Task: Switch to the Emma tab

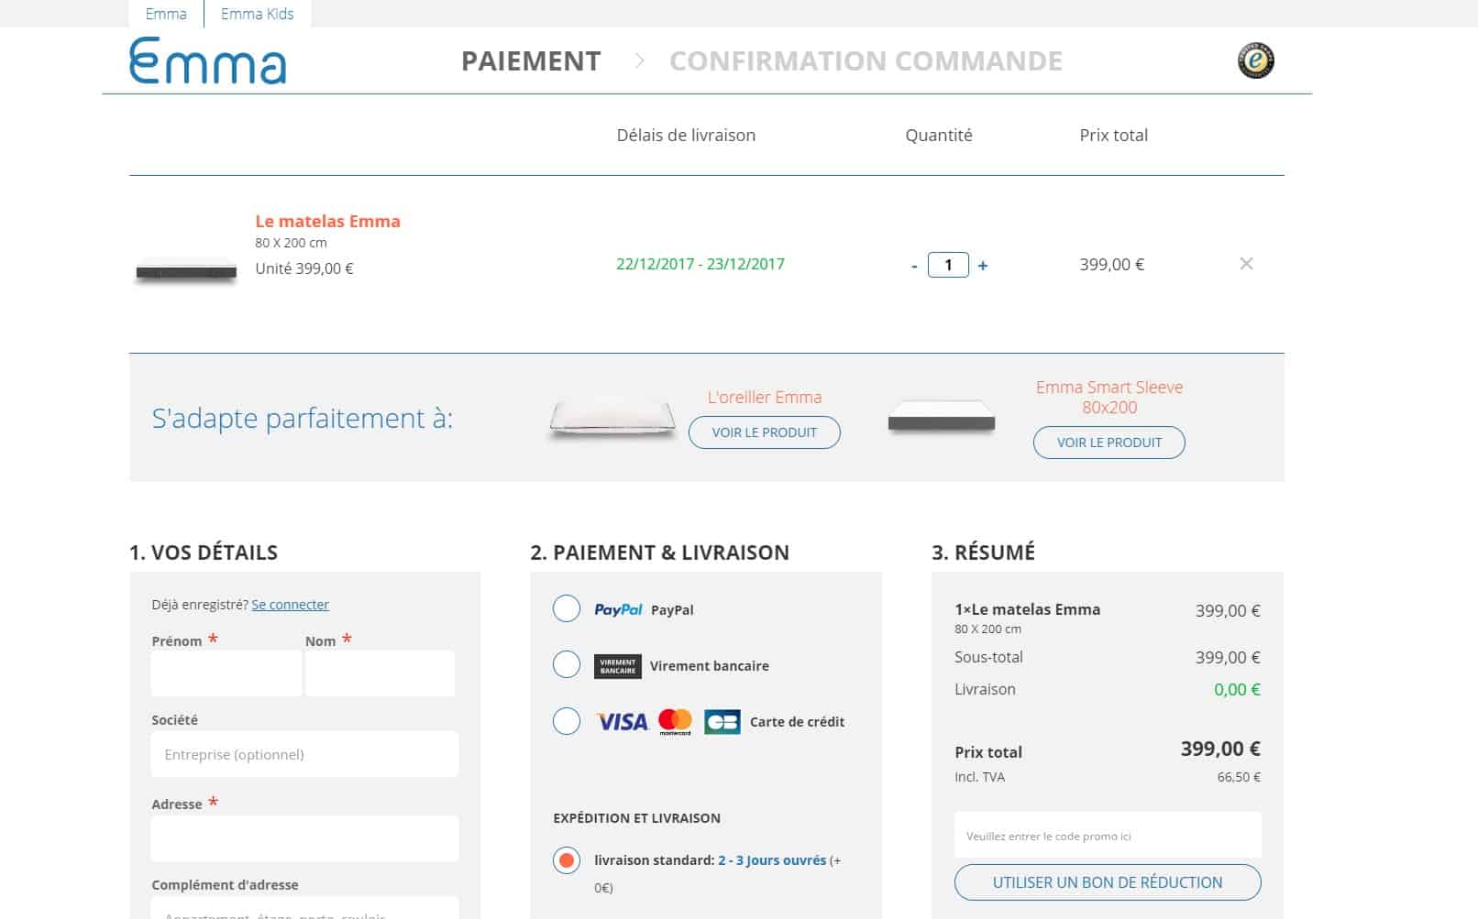Action: (x=166, y=14)
